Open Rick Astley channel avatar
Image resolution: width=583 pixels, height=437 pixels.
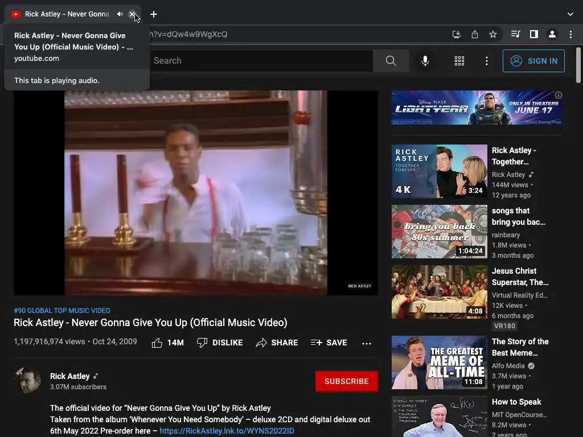(x=27, y=381)
